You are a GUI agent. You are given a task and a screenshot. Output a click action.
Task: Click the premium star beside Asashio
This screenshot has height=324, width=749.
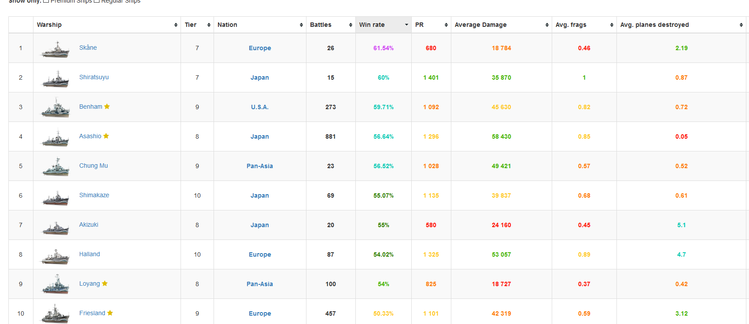point(106,136)
